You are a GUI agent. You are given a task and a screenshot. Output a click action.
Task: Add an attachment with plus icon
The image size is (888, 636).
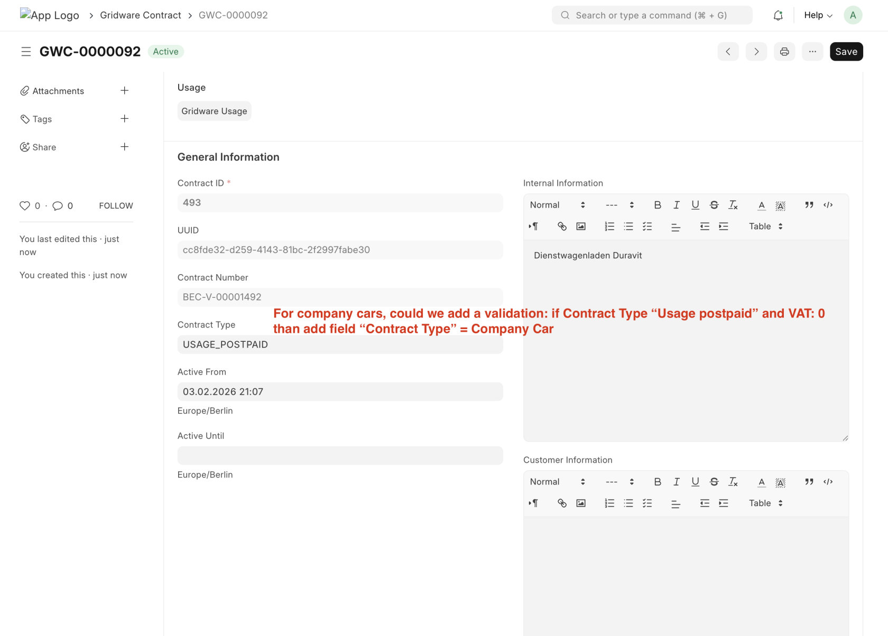click(x=124, y=90)
